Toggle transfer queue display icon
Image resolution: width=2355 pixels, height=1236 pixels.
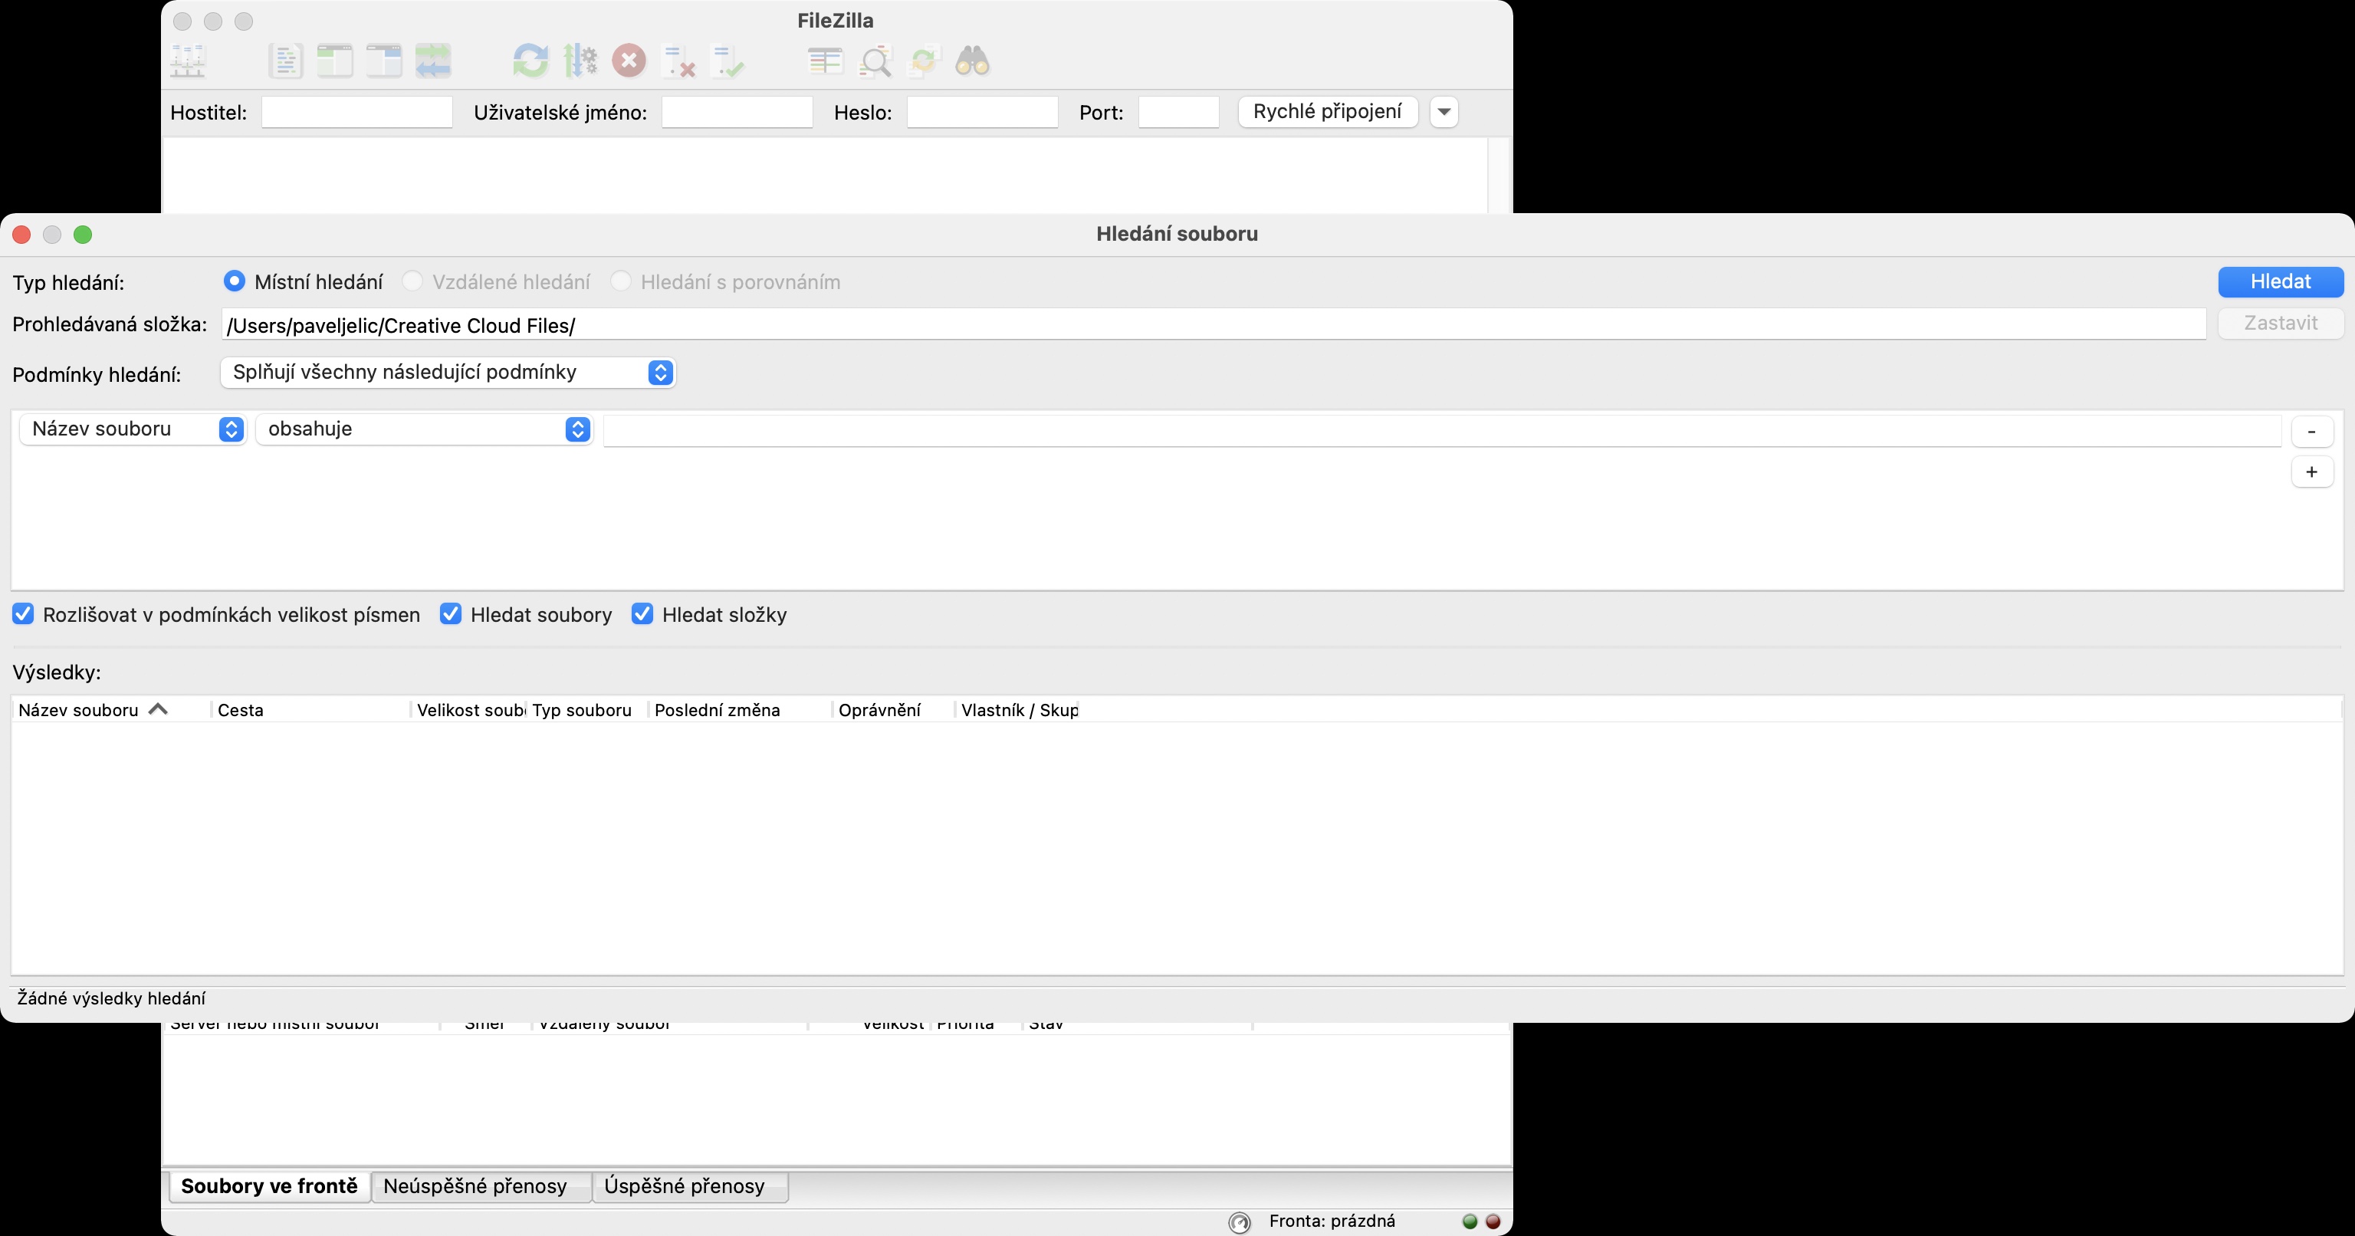coord(433,61)
